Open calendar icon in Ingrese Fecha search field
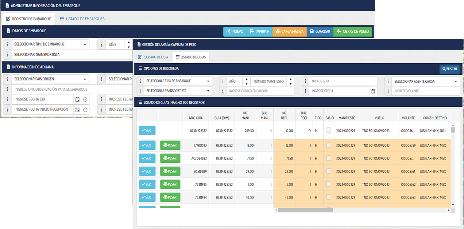 click(373, 91)
